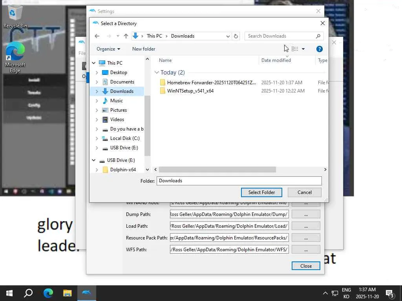This screenshot has height=301, width=402.
Task: Open the notification center
Action: point(390,294)
